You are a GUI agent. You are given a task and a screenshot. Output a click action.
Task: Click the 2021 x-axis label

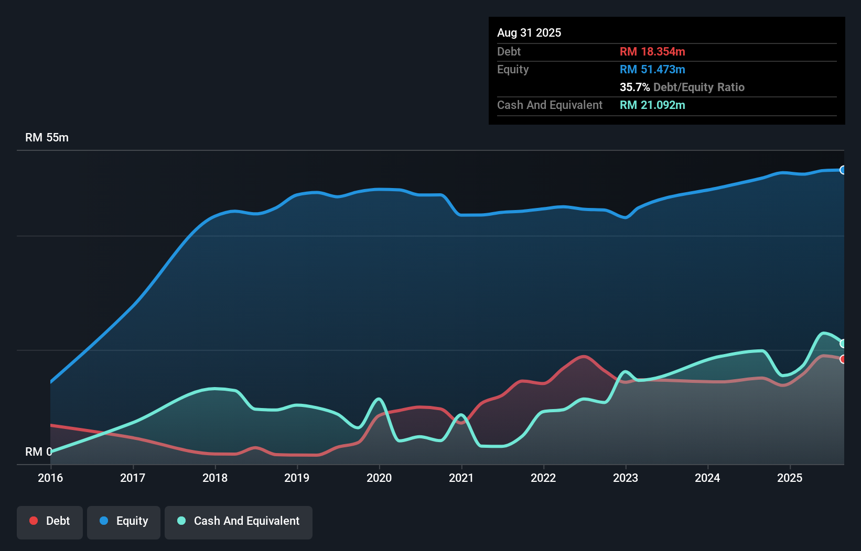(x=461, y=478)
